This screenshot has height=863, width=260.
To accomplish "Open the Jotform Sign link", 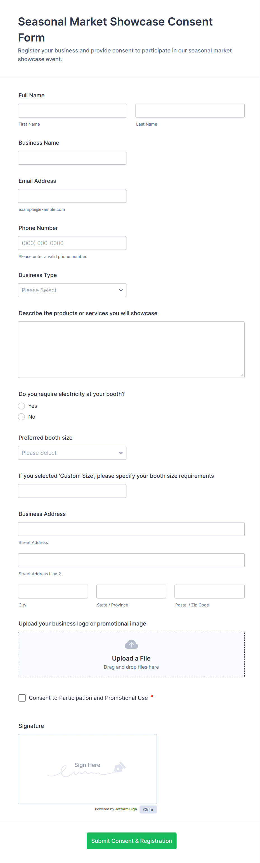I will 126,809.
